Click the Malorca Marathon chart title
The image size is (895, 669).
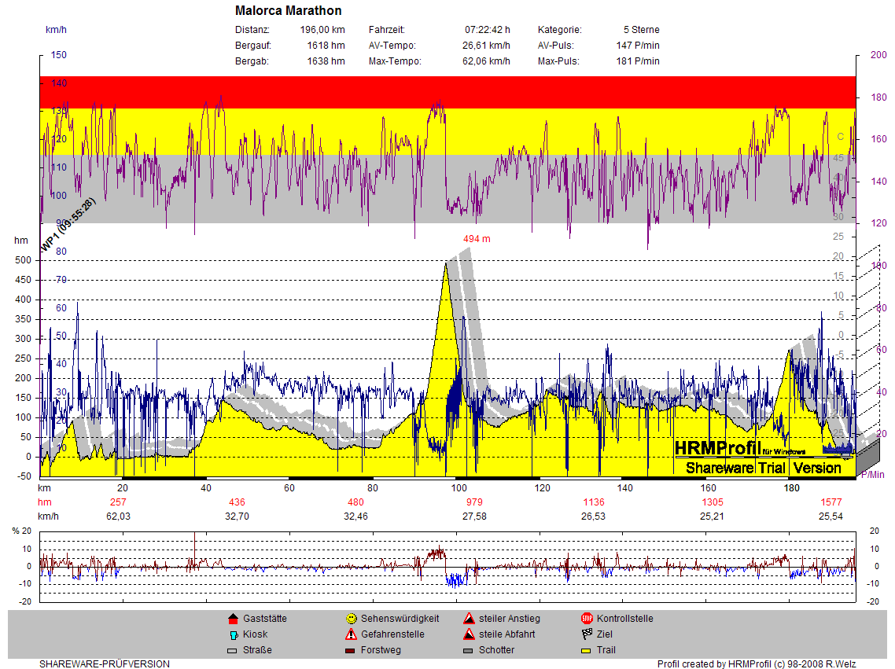289,11
